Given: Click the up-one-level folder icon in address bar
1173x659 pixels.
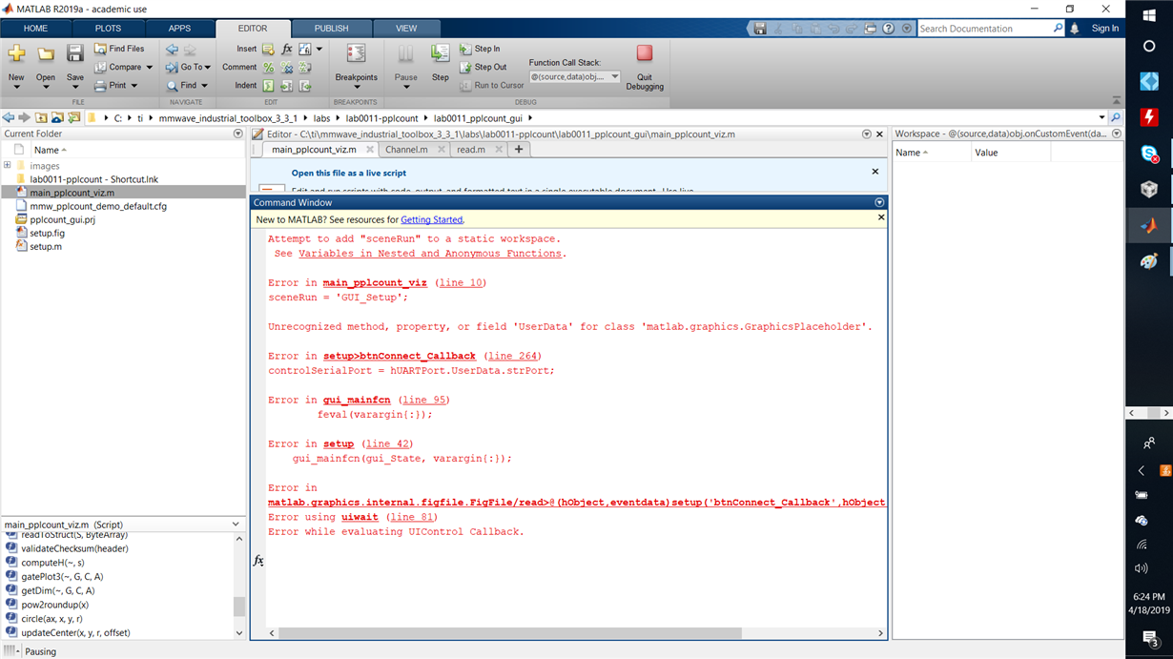Looking at the screenshot, I should pyautogui.click(x=42, y=117).
